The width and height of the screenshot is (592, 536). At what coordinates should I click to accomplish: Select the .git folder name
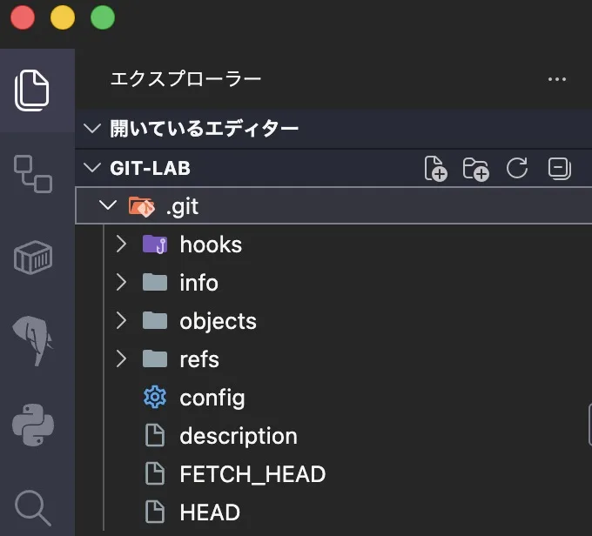point(182,207)
